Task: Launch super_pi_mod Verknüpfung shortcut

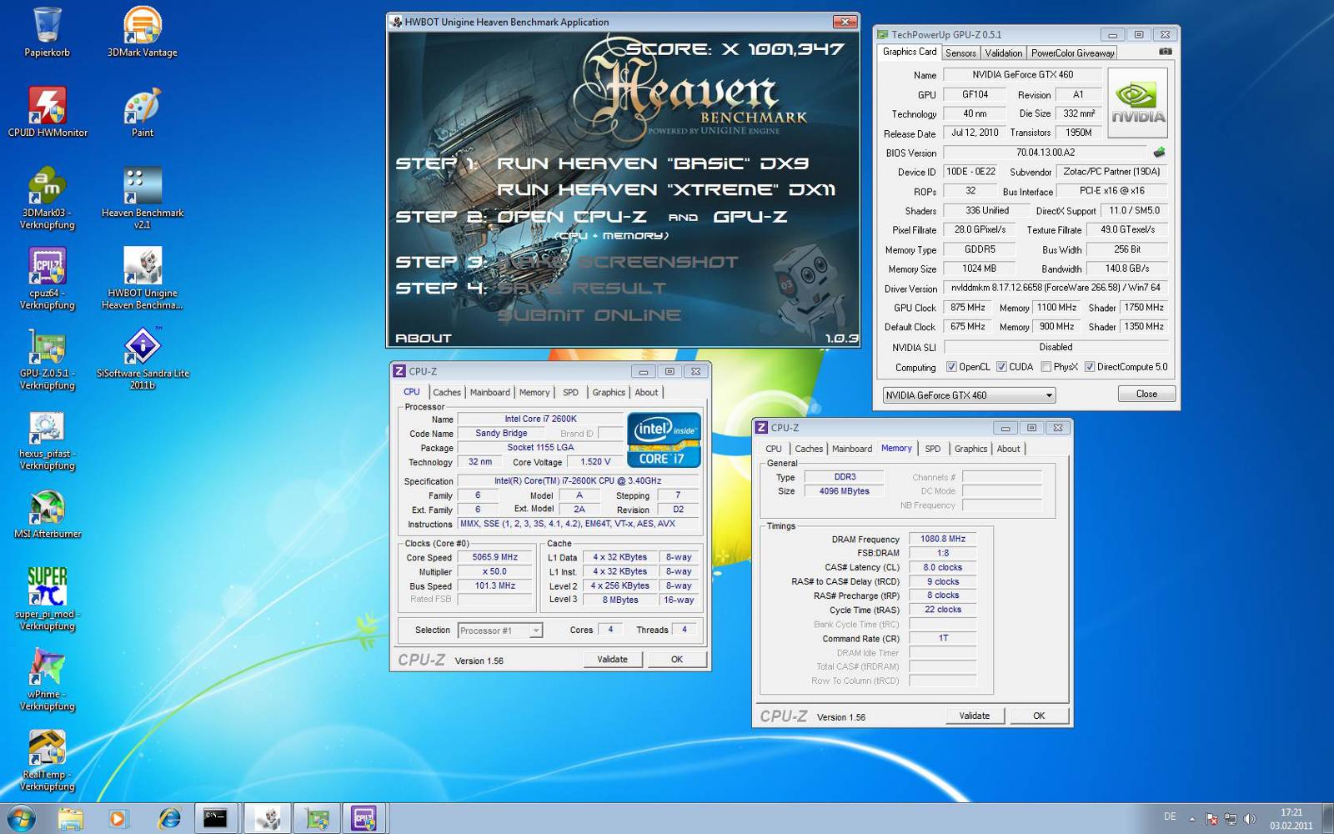Action: click(48, 600)
